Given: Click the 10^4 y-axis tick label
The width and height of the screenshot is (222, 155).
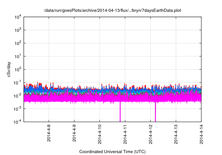Looking at the screenshot, I should pos(18,17).
